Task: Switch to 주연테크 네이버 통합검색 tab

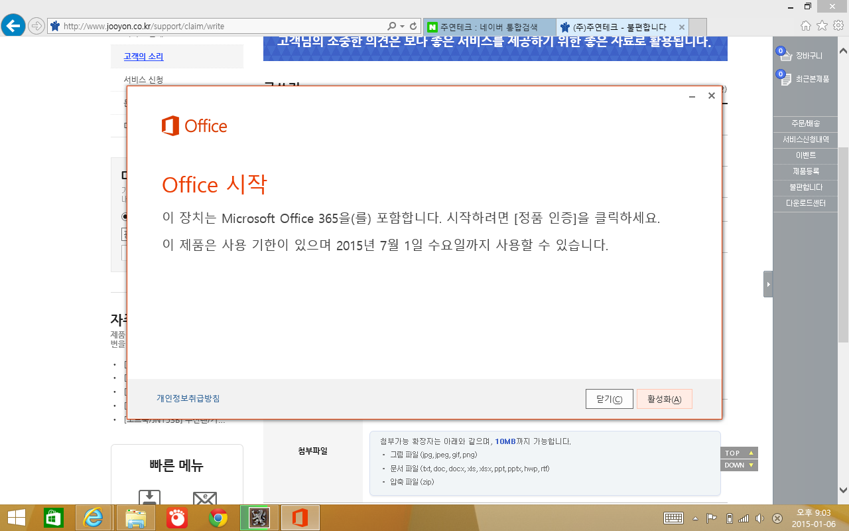Action: (x=490, y=27)
